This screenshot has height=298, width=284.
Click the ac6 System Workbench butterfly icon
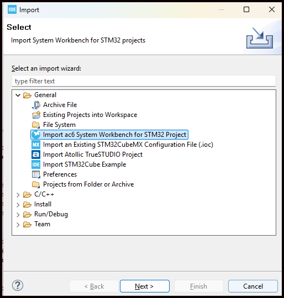[x=36, y=135]
